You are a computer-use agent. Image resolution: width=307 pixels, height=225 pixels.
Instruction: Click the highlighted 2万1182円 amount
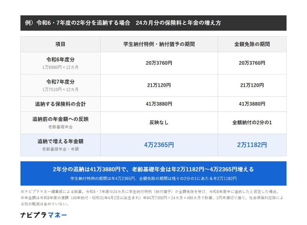252,145
